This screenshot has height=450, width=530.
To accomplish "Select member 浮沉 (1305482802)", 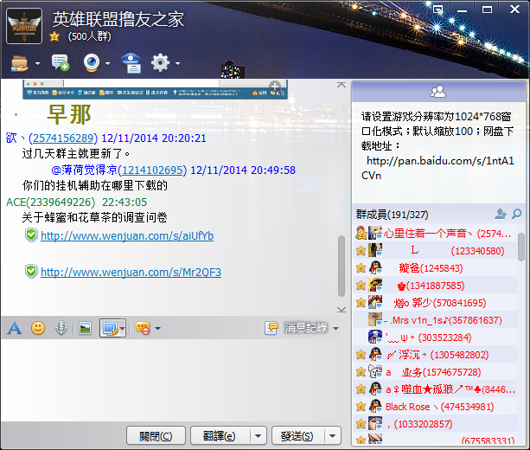I will [434, 355].
